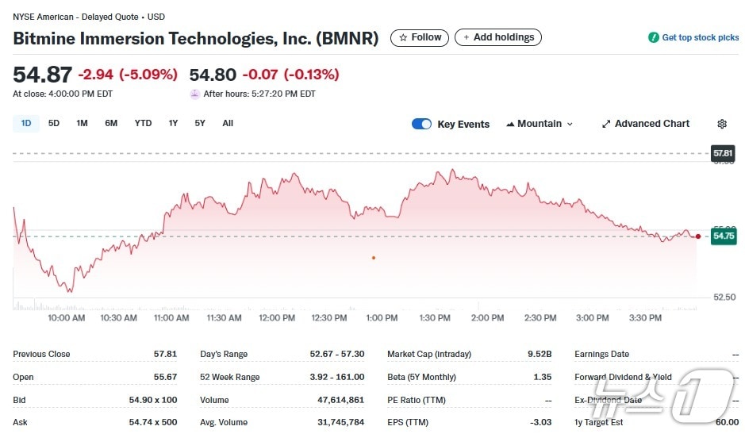This screenshot has width=745, height=434.
Task: Toggle the Key Events switch off
Action: click(x=421, y=124)
